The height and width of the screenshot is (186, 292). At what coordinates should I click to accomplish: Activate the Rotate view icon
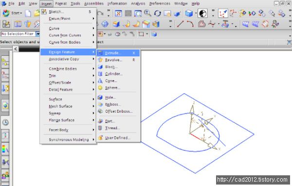point(158,14)
